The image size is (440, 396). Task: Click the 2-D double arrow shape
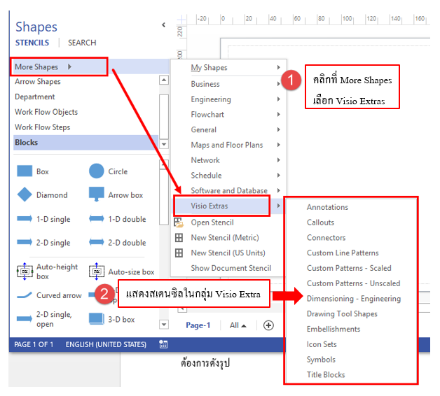(x=97, y=243)
